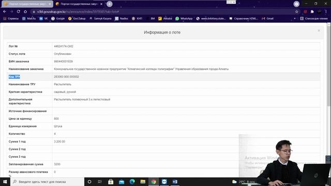331x186 pixels.
Task: Select Распылитель поливочный 3-х лепестковый text
Action: click(82, 99)
